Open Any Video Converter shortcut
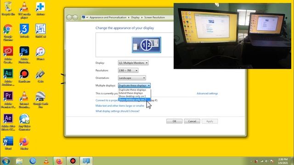294x165 pixels. tap(24, 122)
